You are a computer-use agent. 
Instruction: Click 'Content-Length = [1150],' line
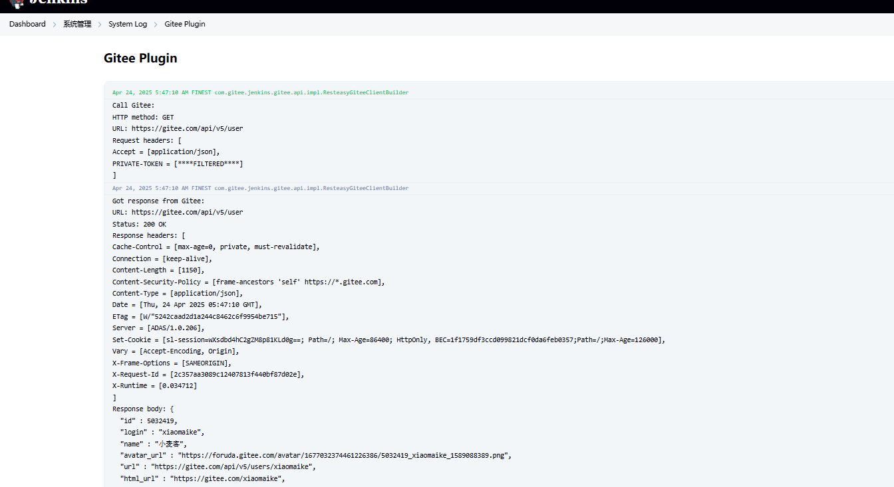(158, 270)
